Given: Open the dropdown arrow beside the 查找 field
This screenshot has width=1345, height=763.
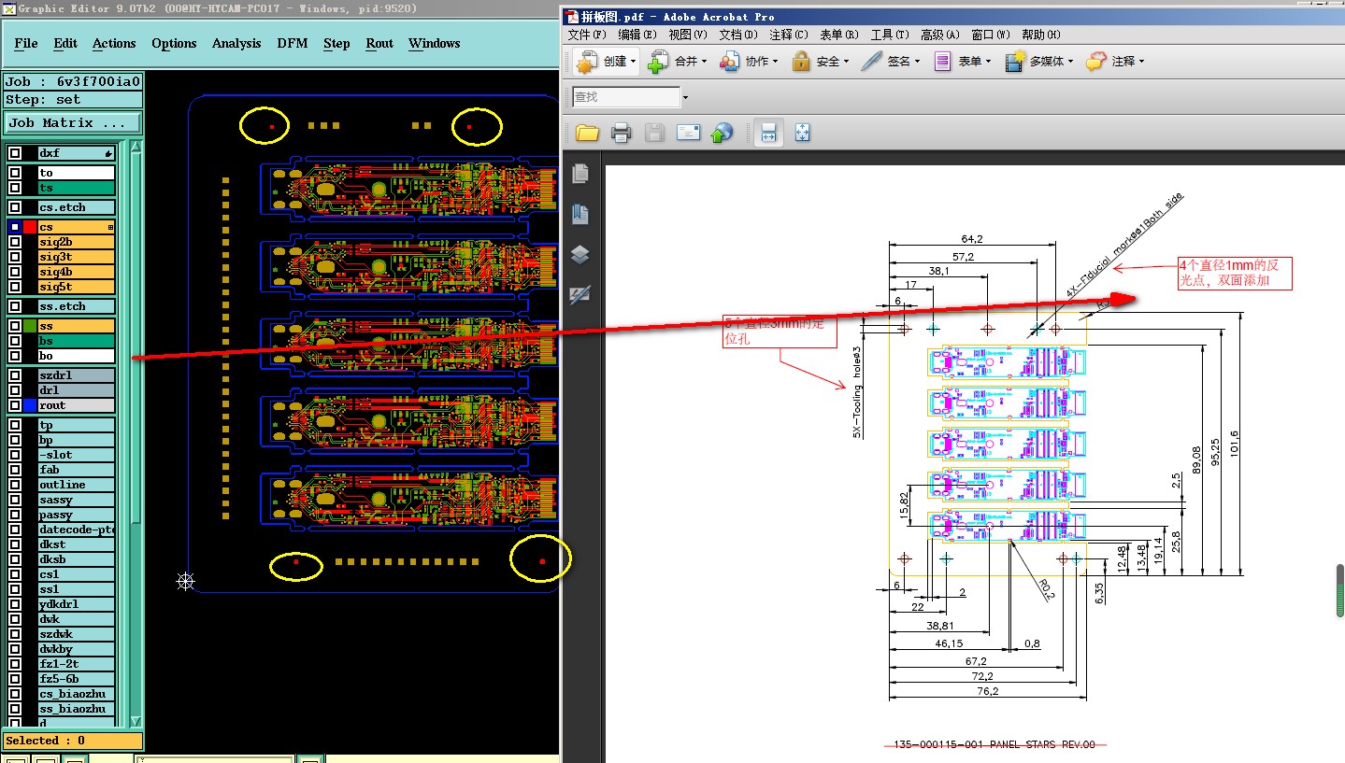Looking at the screenshot, I should [685, 97].
